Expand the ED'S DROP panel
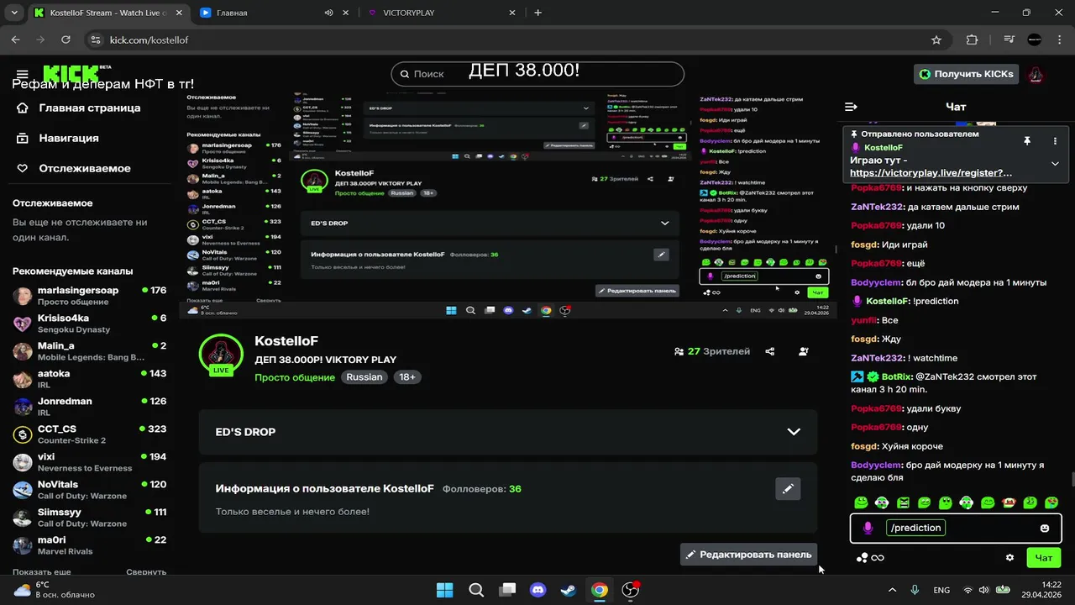The width and height of the screenshot is (1075, 605). (507, 432)
